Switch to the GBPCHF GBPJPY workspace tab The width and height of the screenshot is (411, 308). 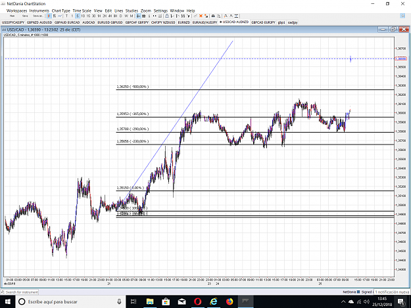click(137, 22)
